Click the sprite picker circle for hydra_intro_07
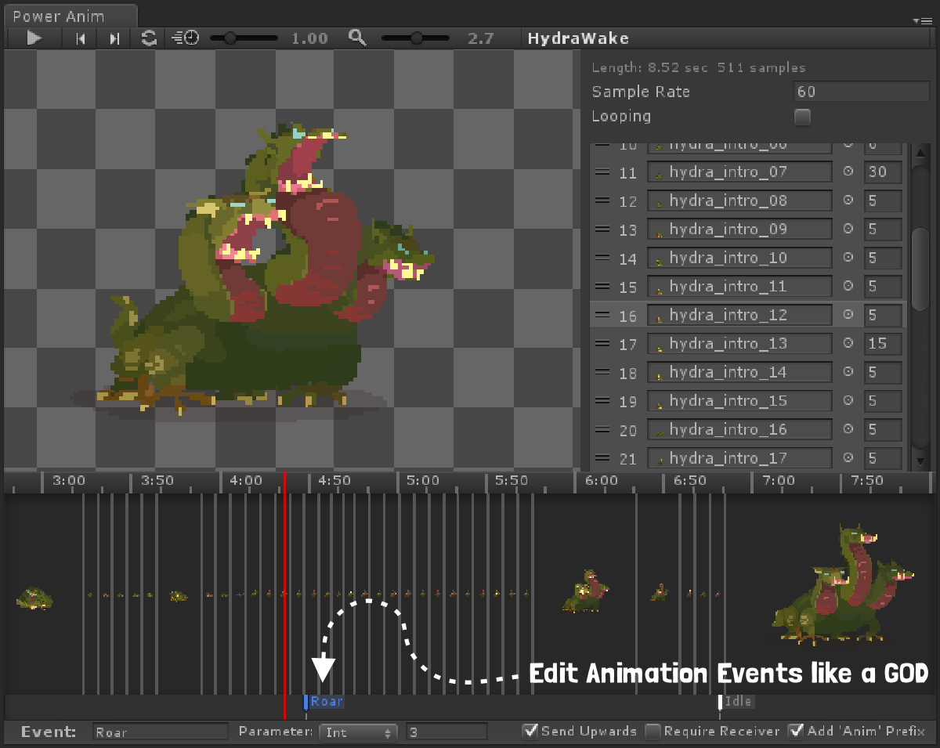Viewport: 940px width, 748px height. click(x=847, y=172)
